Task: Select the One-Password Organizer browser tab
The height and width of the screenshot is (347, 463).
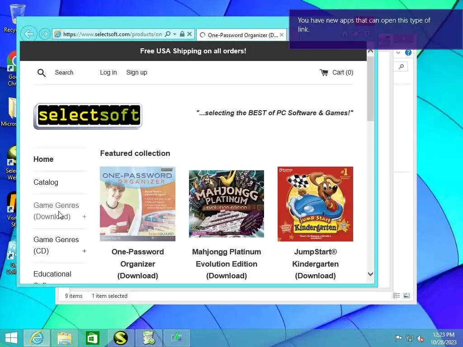Action: pos(241,35)
